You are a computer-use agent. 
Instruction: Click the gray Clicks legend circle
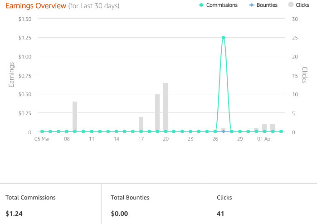(291, 5)
